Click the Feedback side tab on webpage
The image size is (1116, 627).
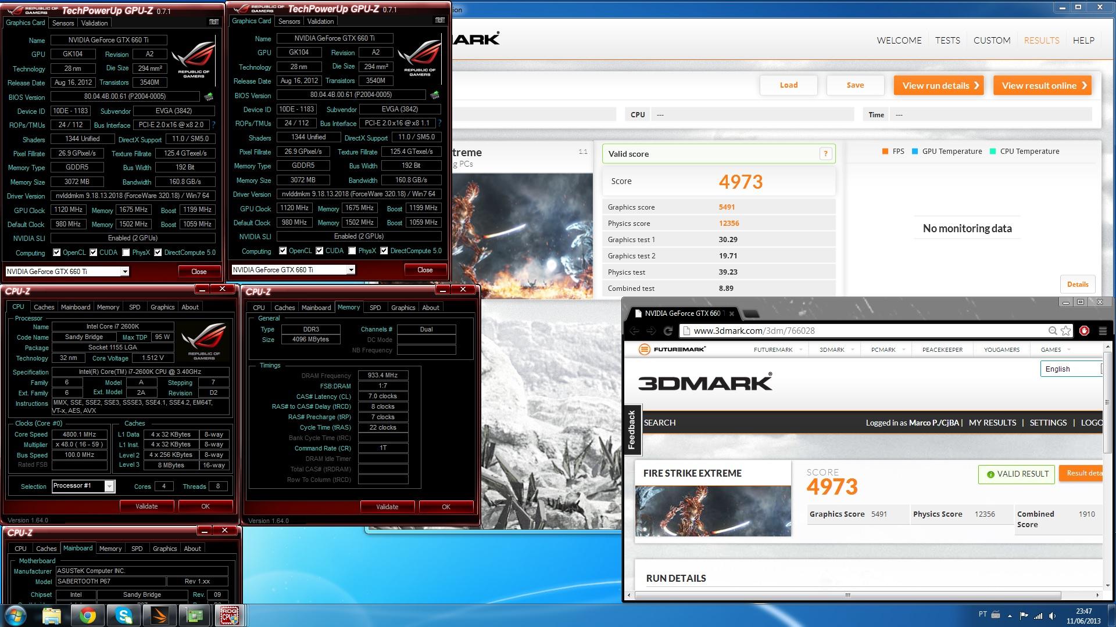632,430
